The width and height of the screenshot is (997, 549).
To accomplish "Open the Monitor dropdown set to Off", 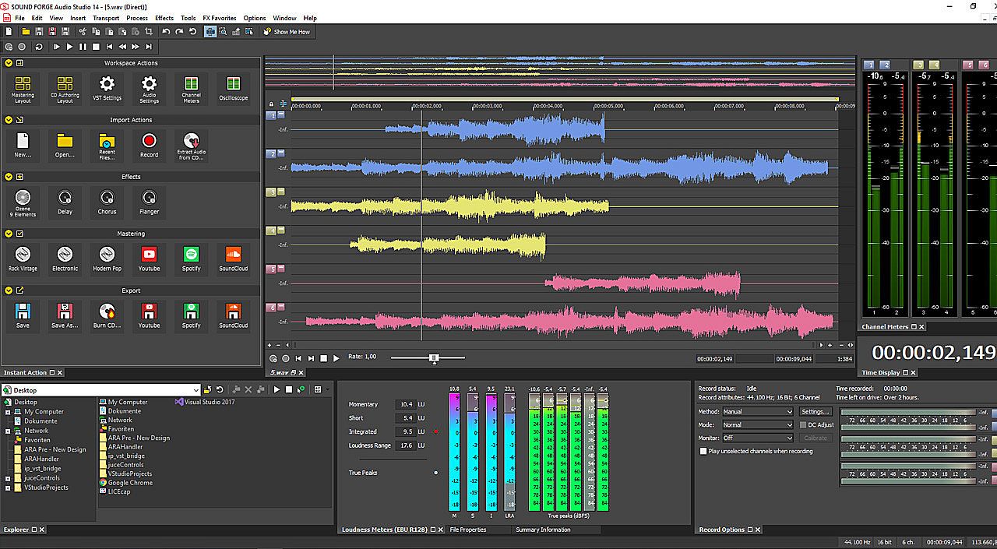I will 757,438.
